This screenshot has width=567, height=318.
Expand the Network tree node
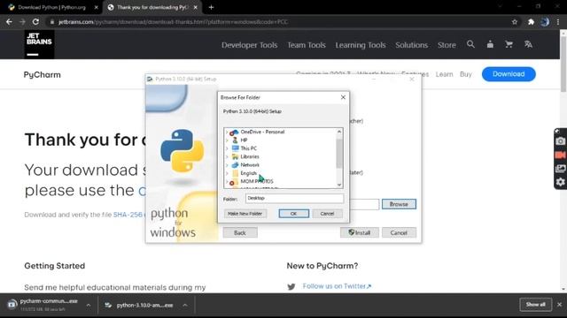pyautogui.click(x=227, y=165)
